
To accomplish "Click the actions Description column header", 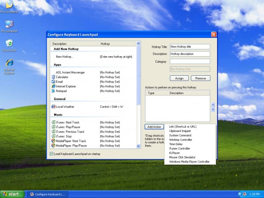I will [x=188, y=93].
